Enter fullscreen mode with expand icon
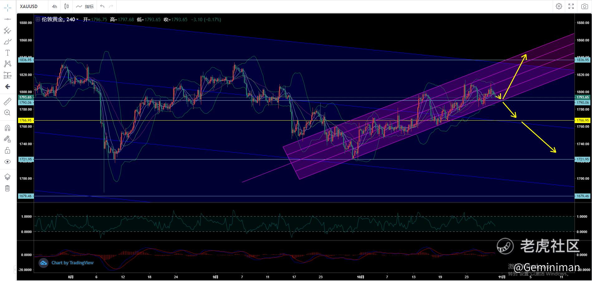Viewport: 592px width, 281px height. pyautogui.click(x=571, y=6)
